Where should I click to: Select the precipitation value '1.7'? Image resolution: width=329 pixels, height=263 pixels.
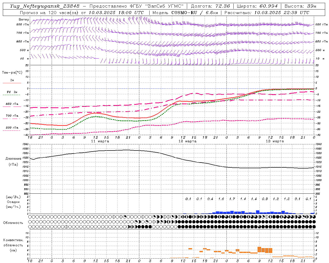pyautogui.click(x=232, y=199)
